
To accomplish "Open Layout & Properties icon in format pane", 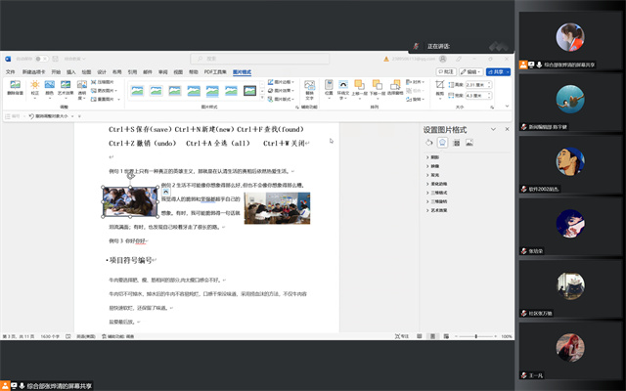I will [x=457, y=143].
